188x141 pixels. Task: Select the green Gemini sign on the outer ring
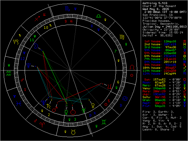point(104,122)
